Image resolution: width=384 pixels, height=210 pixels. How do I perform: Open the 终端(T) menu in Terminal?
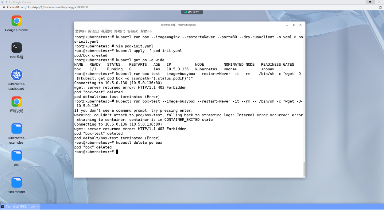pos(120,31)
